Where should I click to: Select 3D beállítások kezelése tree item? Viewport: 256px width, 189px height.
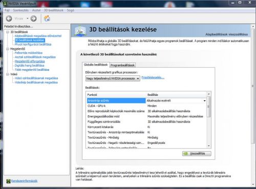pyautogui.click(x=30, y=40)
